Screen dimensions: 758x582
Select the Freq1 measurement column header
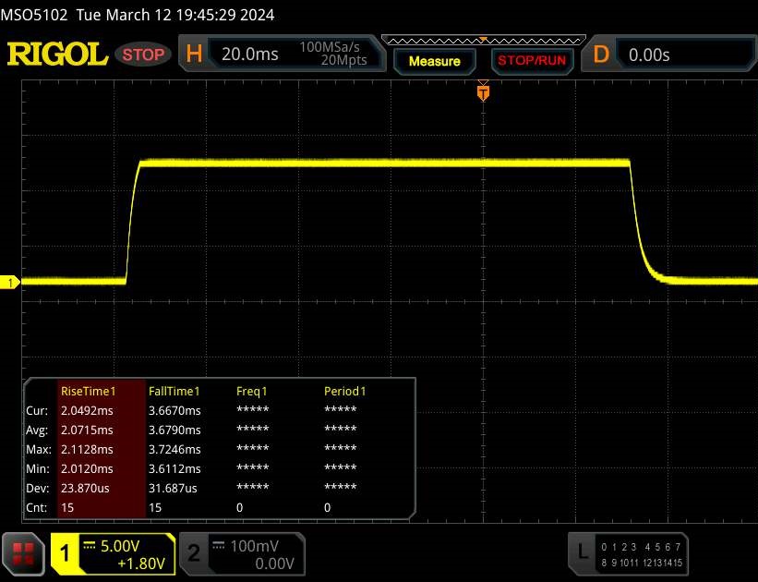point(251,392)
